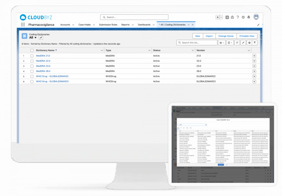Open the Salesforce Trailhead guidance icon

(232, 17)
